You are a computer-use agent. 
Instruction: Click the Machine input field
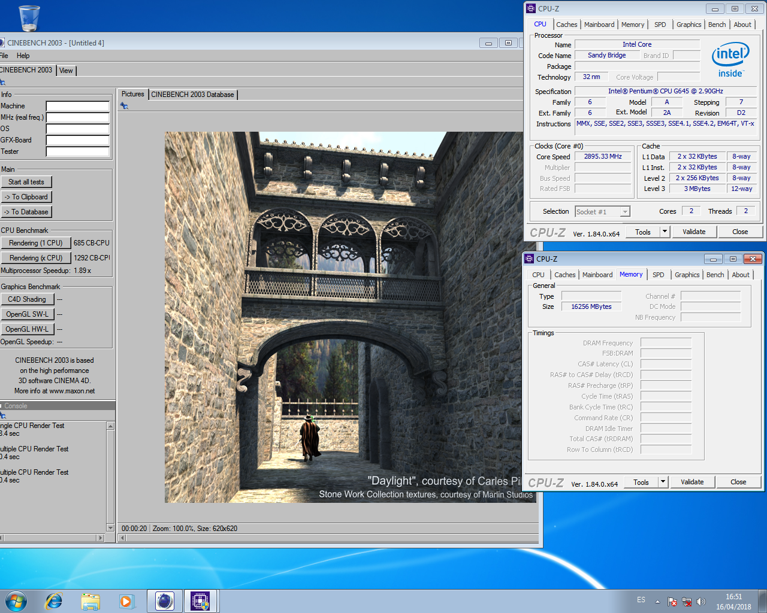point(78,106)
